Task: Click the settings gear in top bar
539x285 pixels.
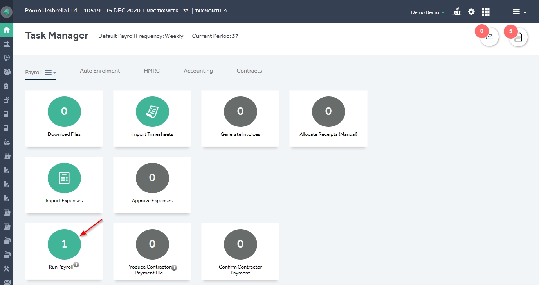Action: [x=471, y=12]
